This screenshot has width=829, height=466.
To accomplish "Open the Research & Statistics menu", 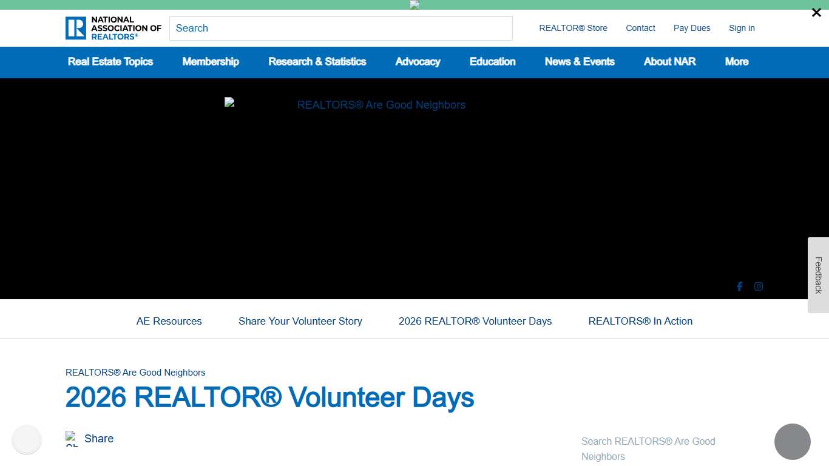I will pyautogui.click(x=317, y=62).
